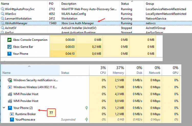Click the Xbox Live Auth Manager description
Image resolution: width=192 pixels, height=126 pixels.
point(78,23)
